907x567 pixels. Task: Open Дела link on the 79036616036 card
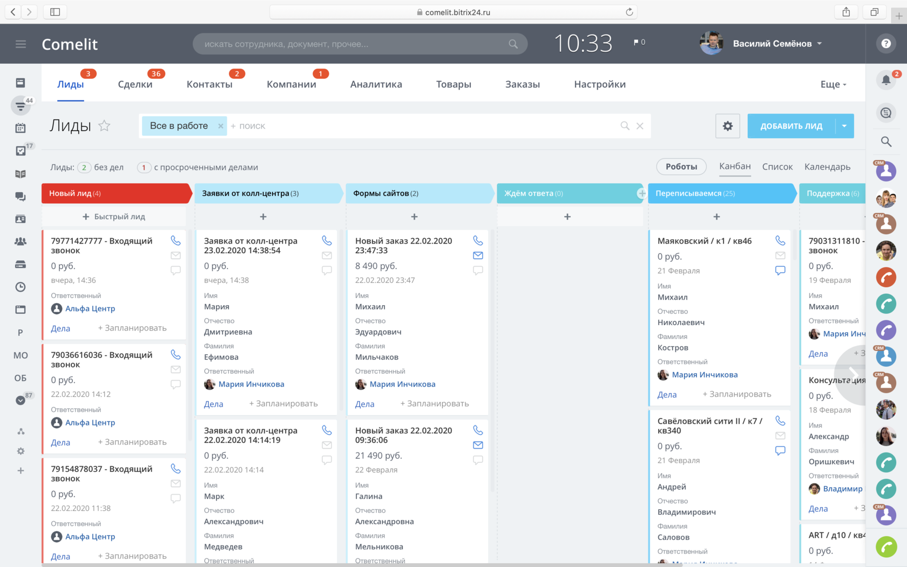pos(60,442)
